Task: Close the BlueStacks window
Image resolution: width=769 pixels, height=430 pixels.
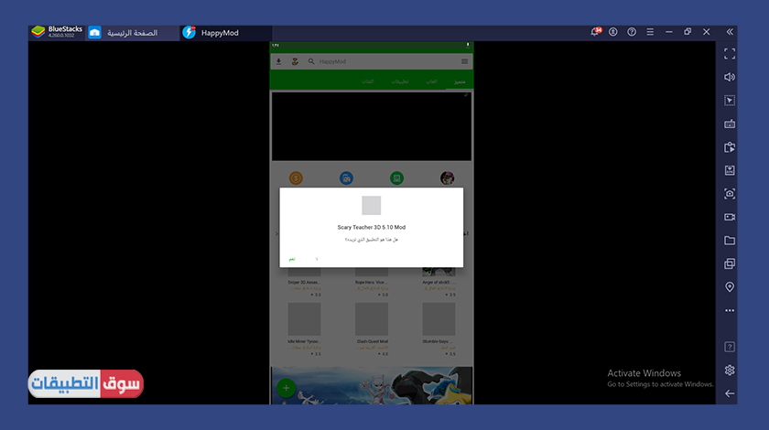Action: (706, 32)
